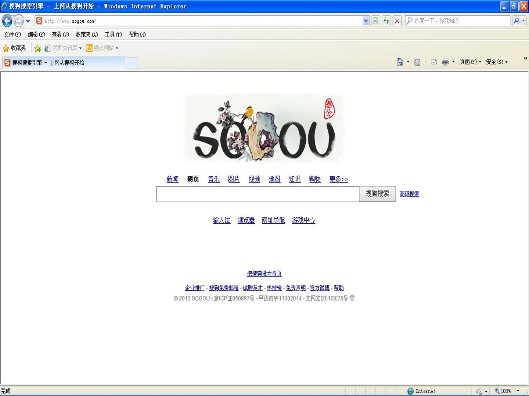Add page to favorites bar with star-arrow icon
529x396 pixels.
tap(37, 48)
